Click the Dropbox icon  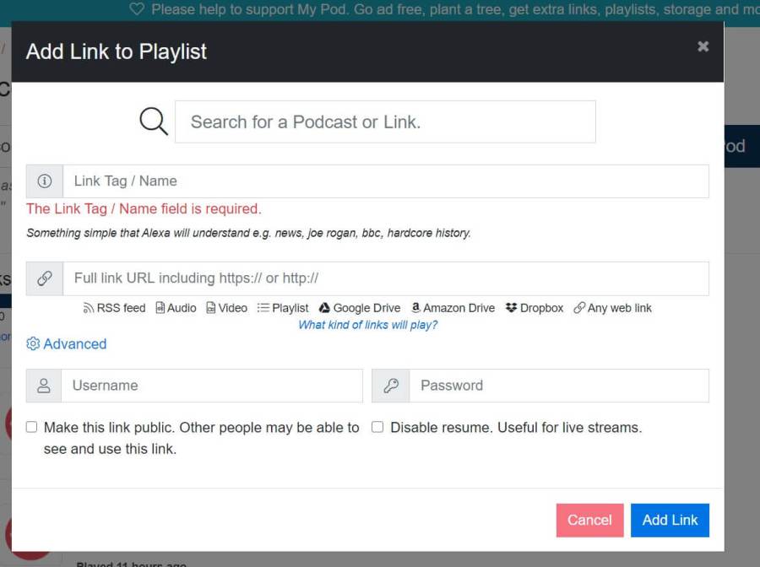[x=511, y=308]
